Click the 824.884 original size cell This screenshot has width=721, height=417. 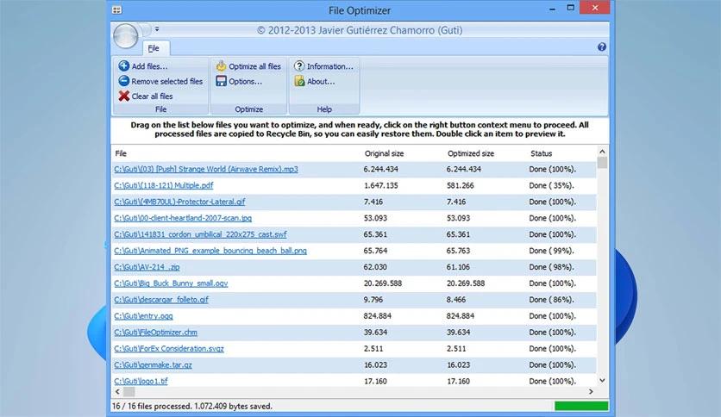(378, 316)
